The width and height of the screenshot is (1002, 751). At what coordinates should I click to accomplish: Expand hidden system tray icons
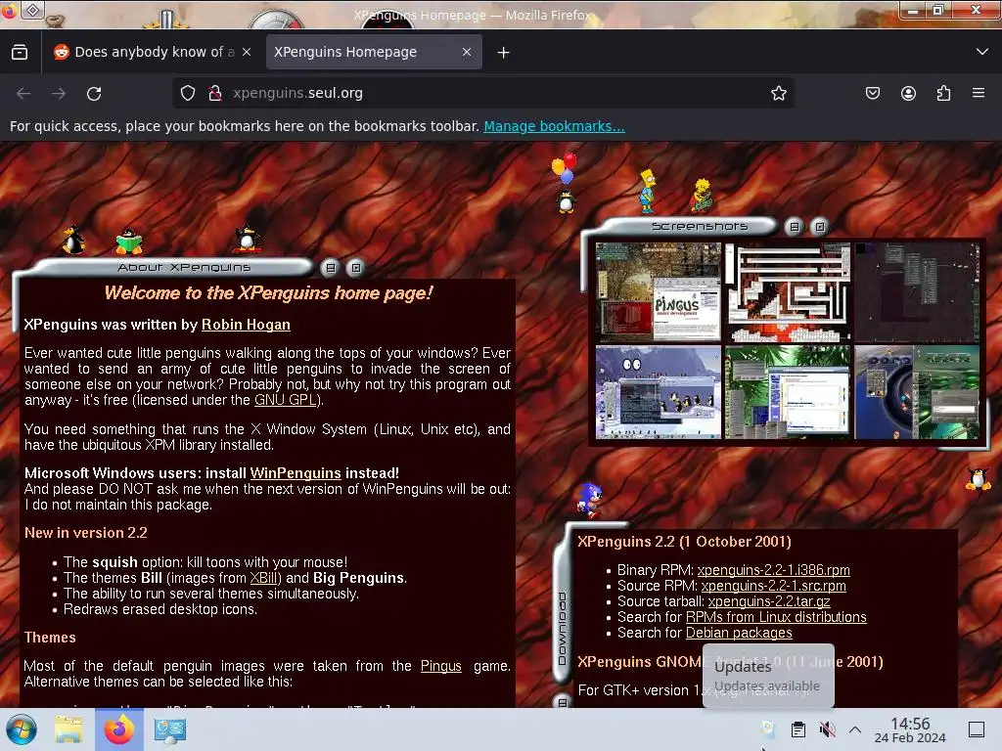(855, 729)
